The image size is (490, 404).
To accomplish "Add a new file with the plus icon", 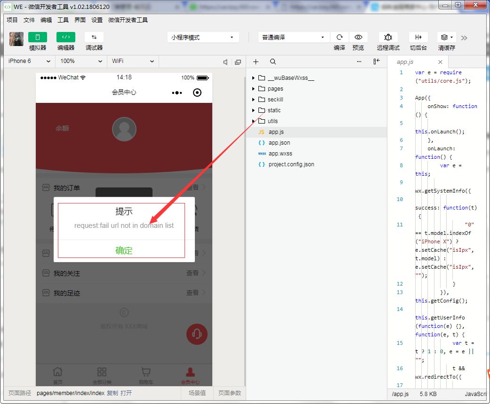I will (256, 62).
